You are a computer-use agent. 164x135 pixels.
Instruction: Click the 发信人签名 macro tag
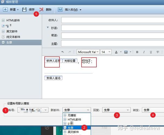click(53, 78)
